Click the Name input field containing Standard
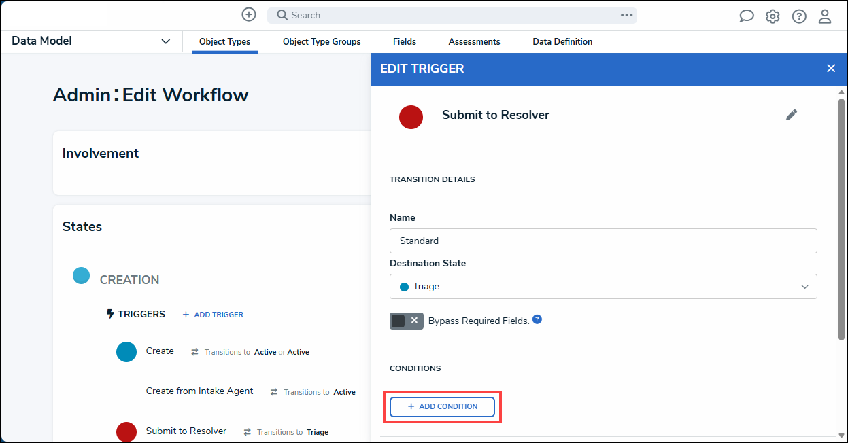 603,241
